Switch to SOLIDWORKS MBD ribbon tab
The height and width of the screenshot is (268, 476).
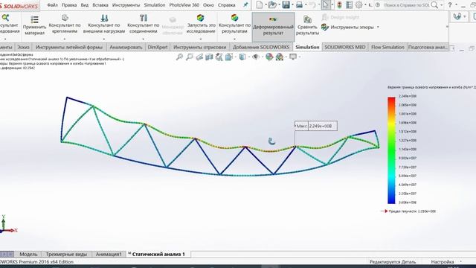[345, 47]
